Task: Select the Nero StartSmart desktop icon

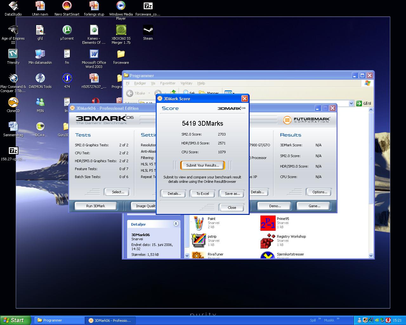Action: point(67,9)
